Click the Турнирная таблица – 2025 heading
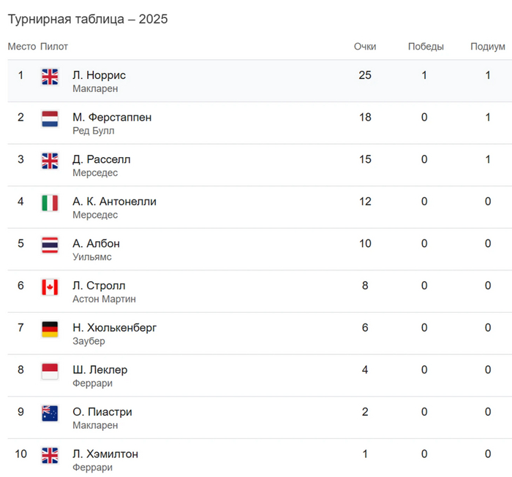The height and width of the screenshot is (477, 512). click(88, 19)
